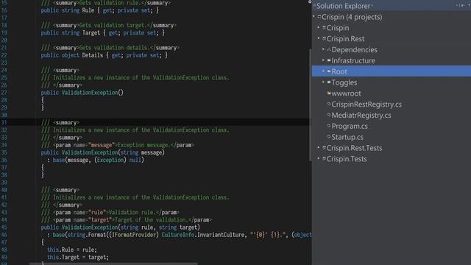The image size is (471, 265).
Task: Select the Toggles folder row
Action: pos(392,82)
